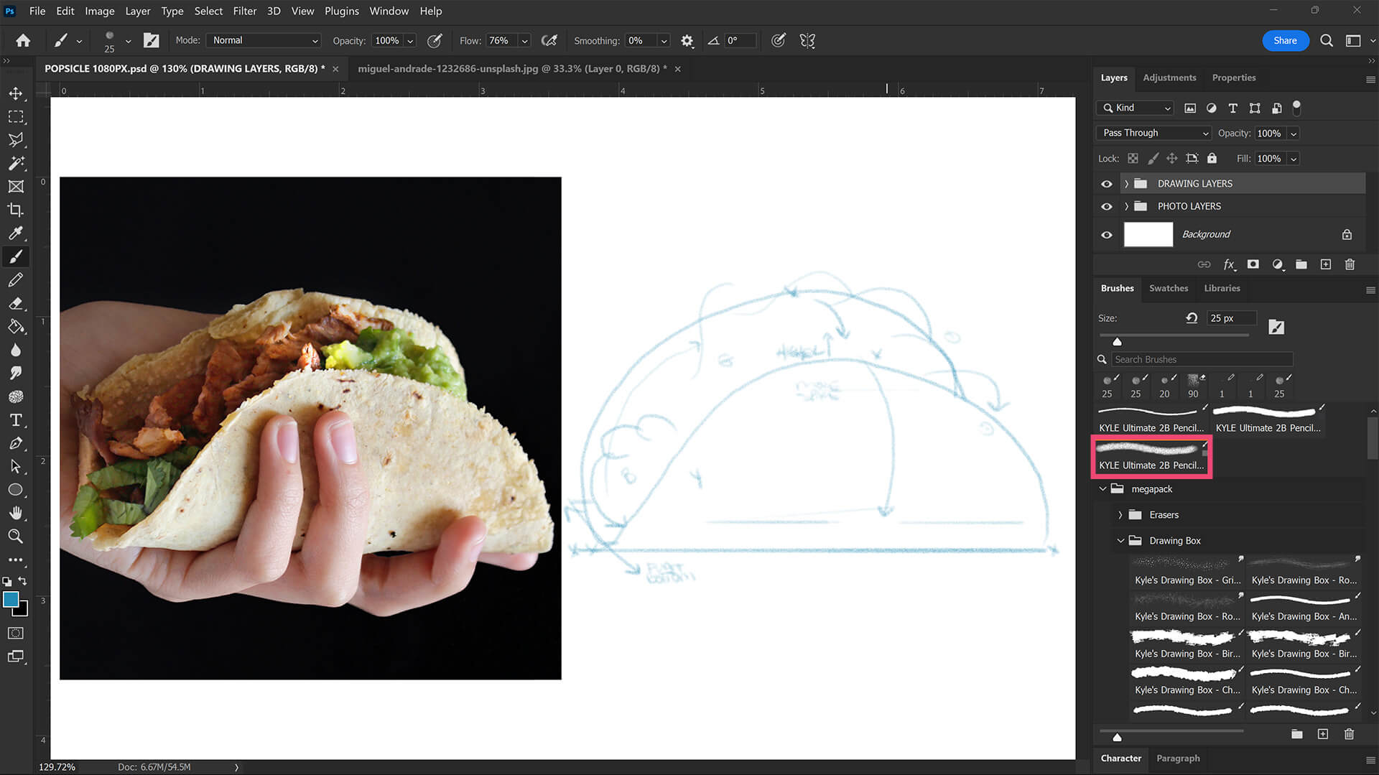Toggle pressure for opacity button
This screenshot has height=775, width=1379.
click(x=435, y=41)
